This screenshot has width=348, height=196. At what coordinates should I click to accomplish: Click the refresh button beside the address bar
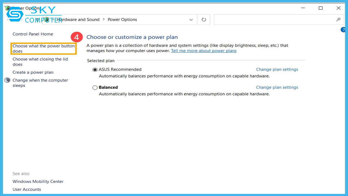204,20
